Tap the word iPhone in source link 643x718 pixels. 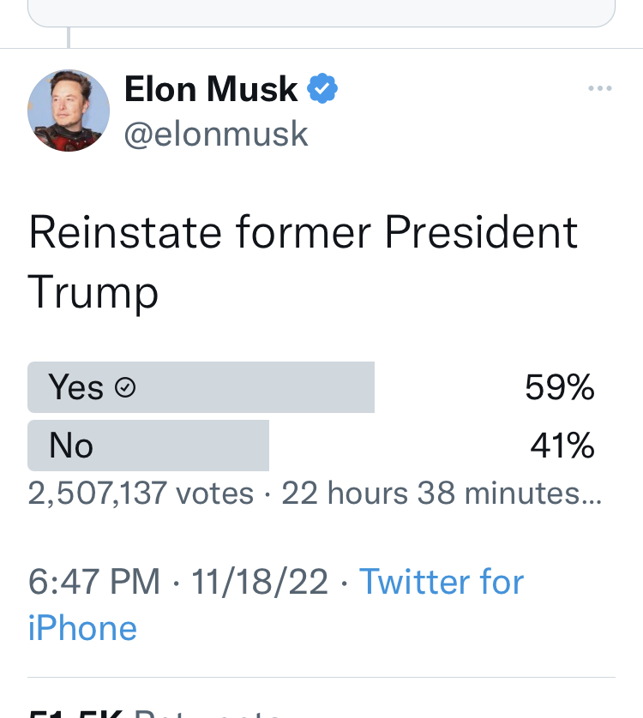[x=82, y=628]
